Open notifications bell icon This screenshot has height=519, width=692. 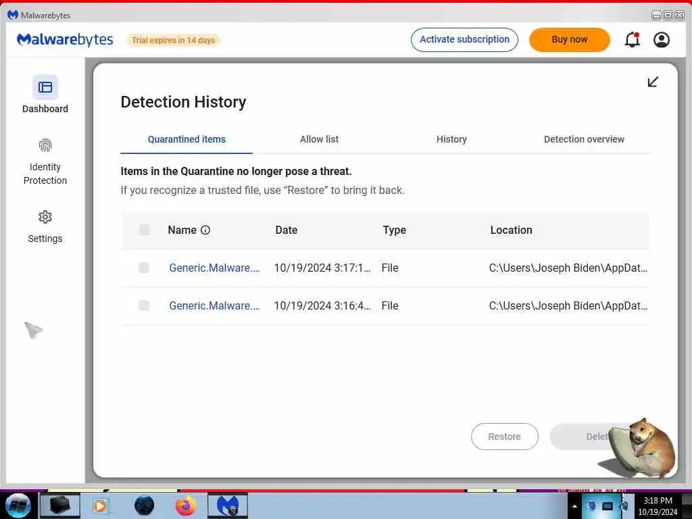coord(632,40)
